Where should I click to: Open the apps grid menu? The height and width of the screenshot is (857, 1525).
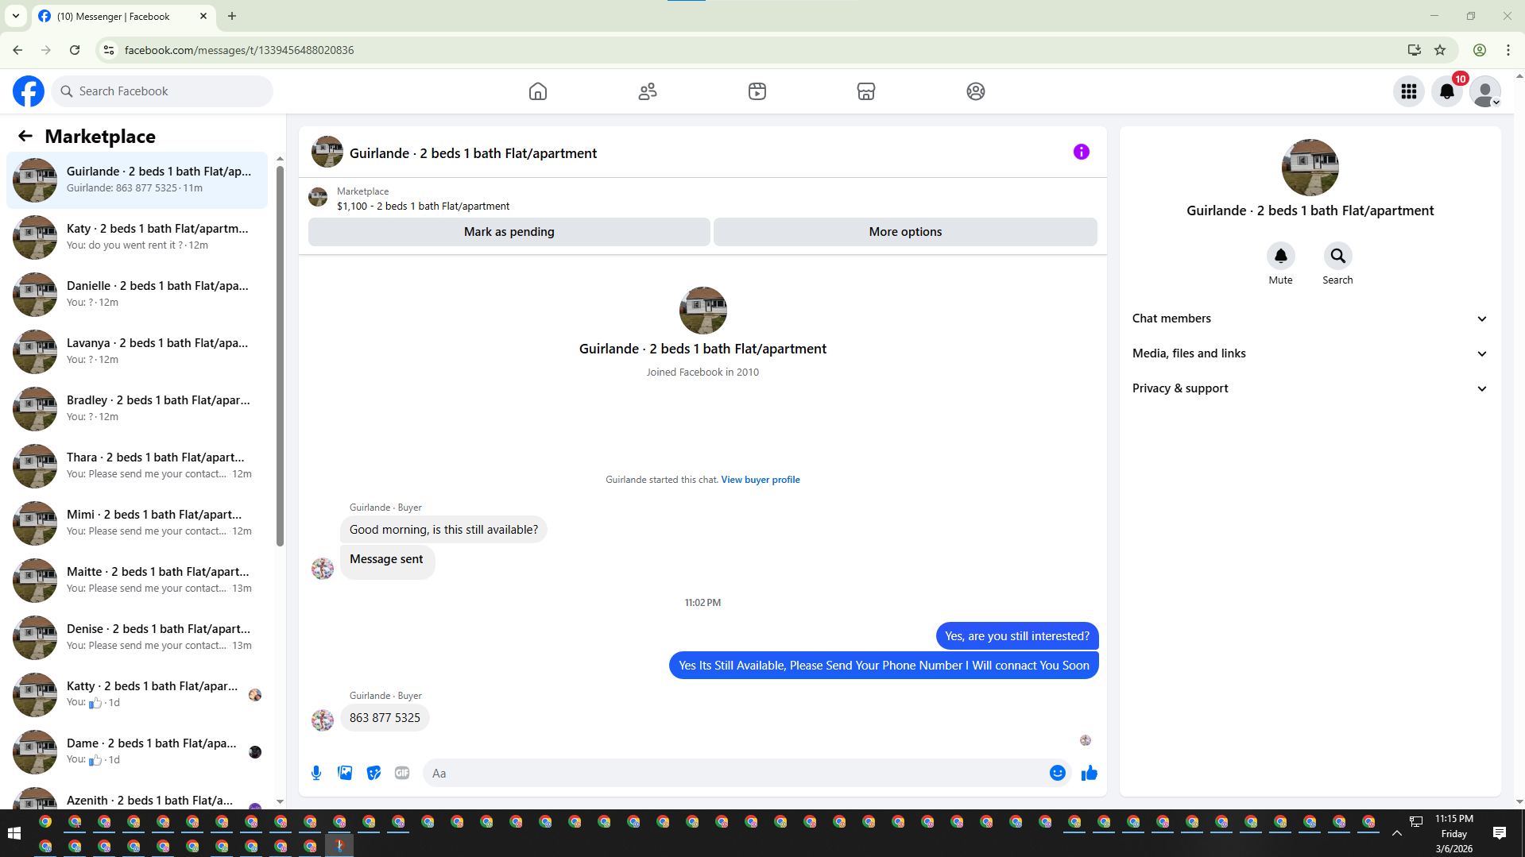pyautogui.click(x=1409, y=91)
